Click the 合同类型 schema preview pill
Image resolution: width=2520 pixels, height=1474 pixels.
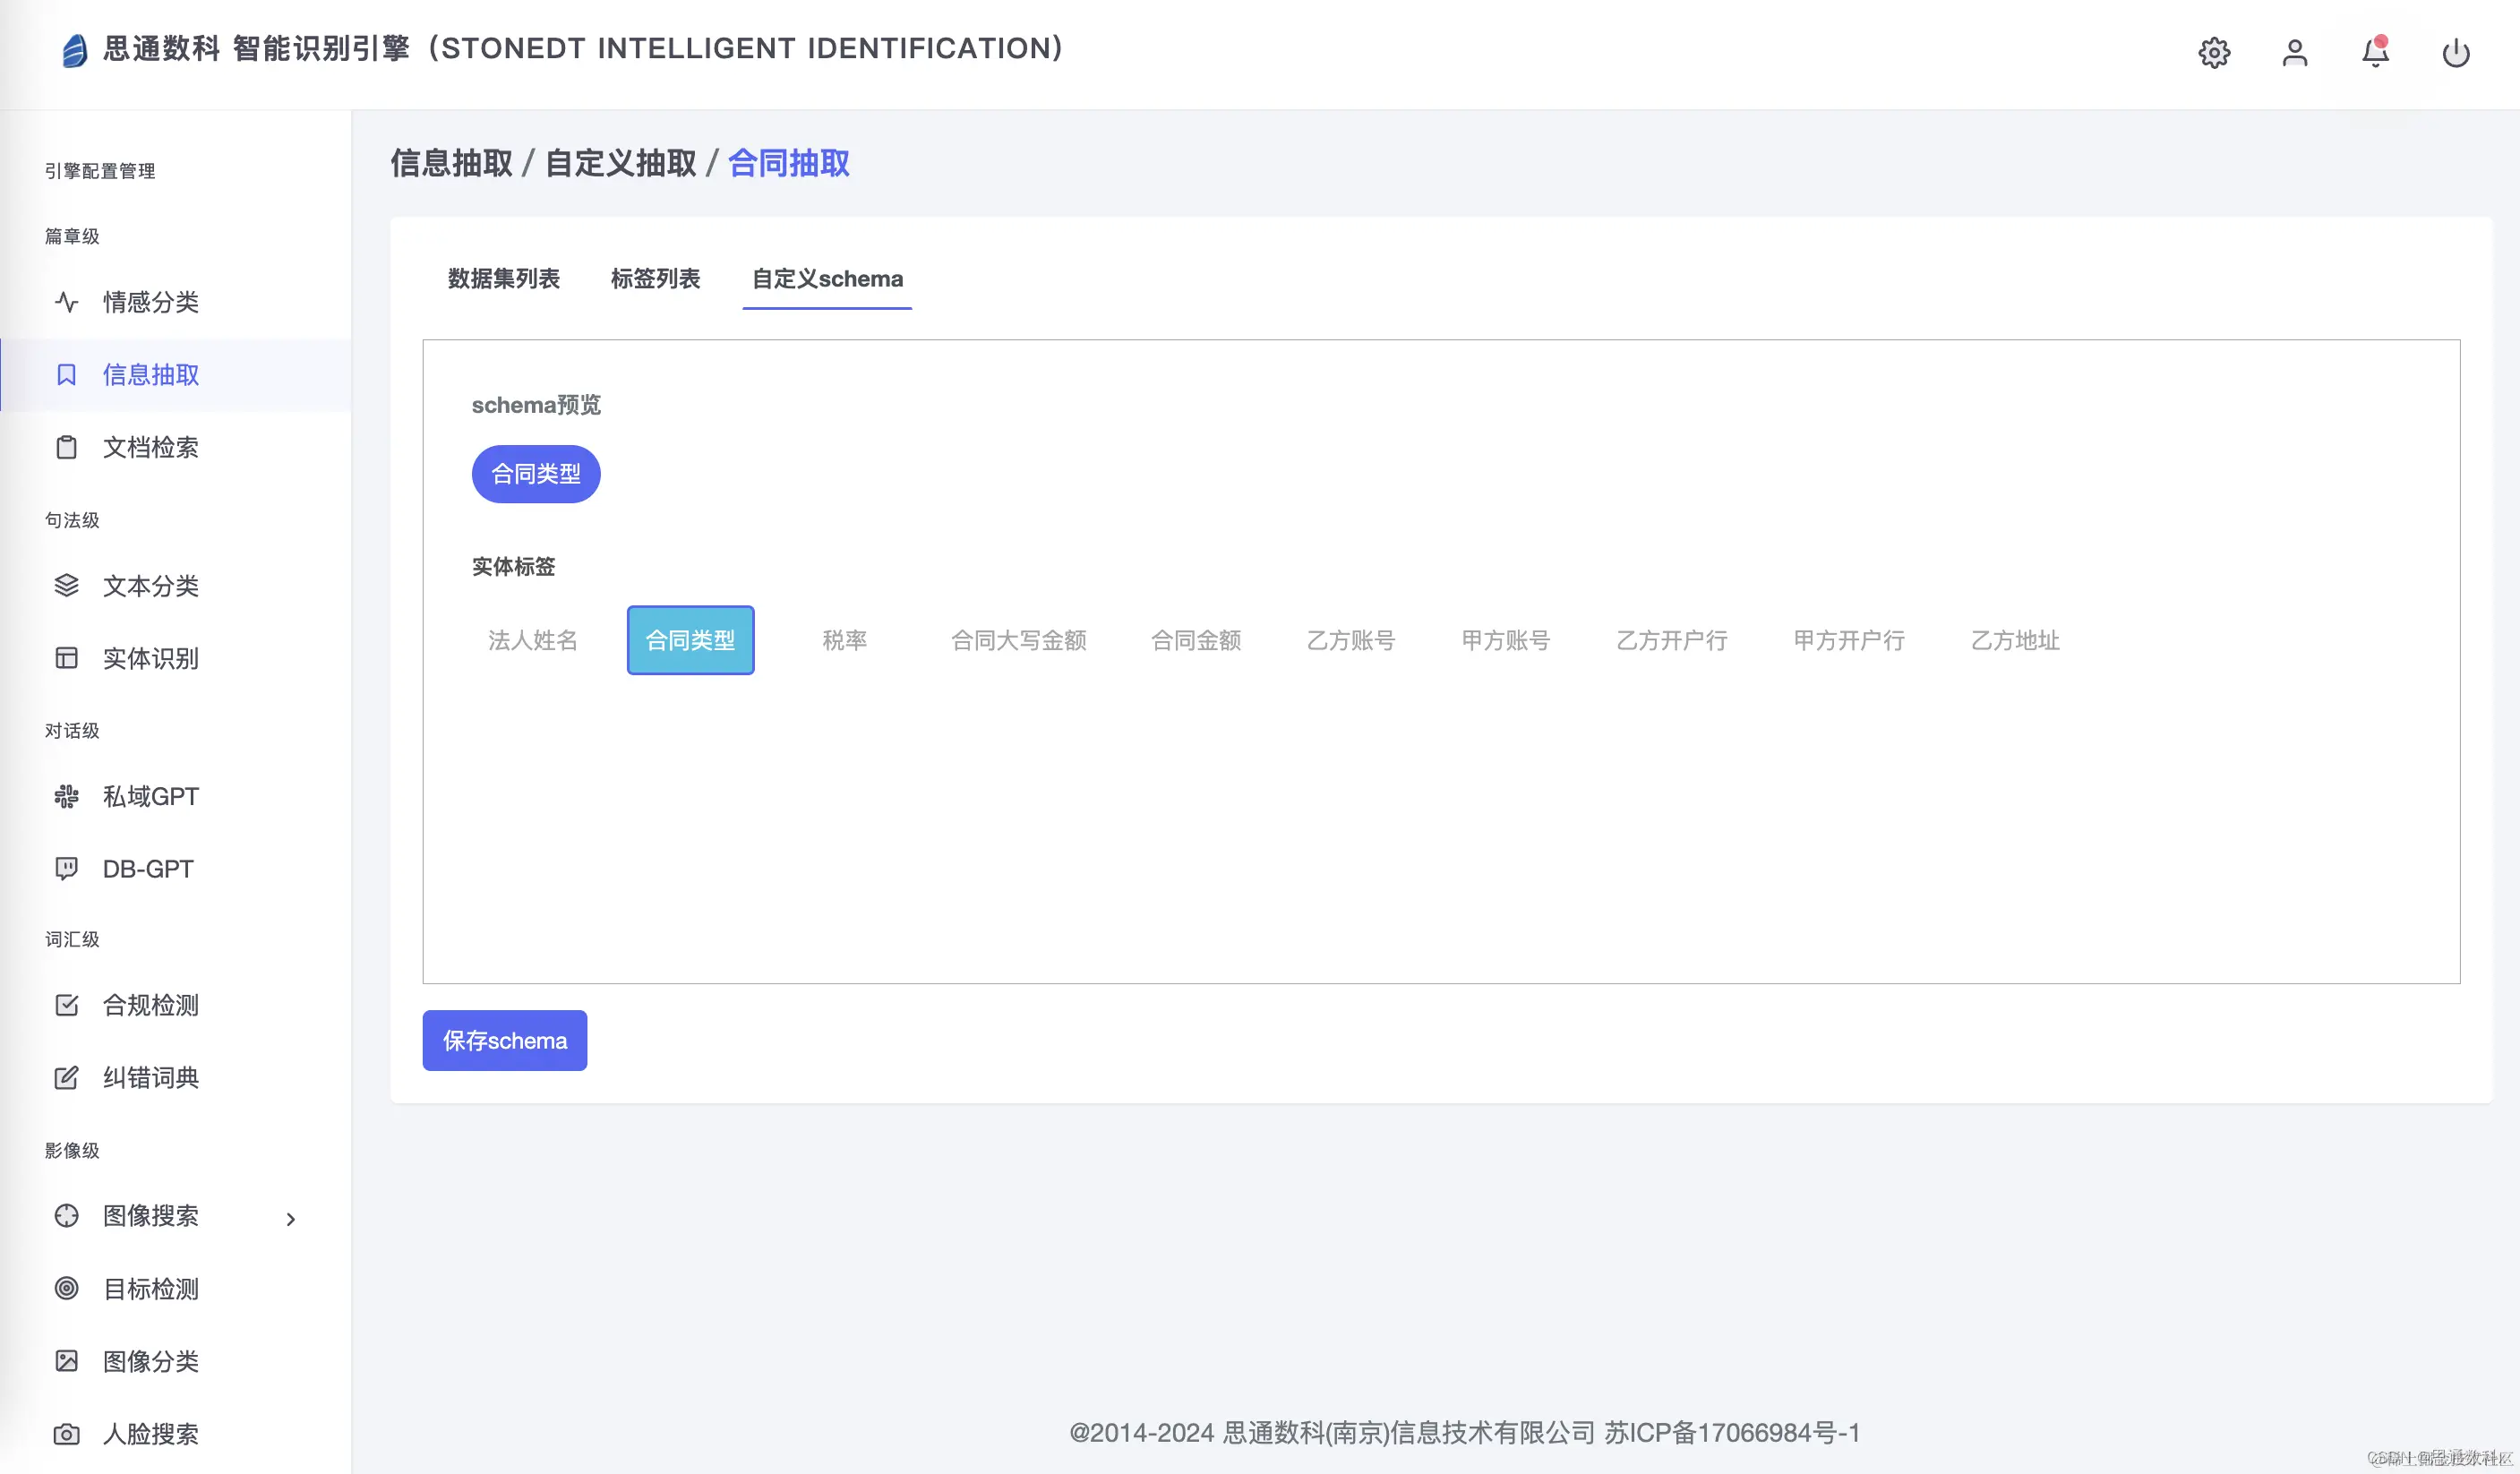pyautogui.click(x=535, y=474)
